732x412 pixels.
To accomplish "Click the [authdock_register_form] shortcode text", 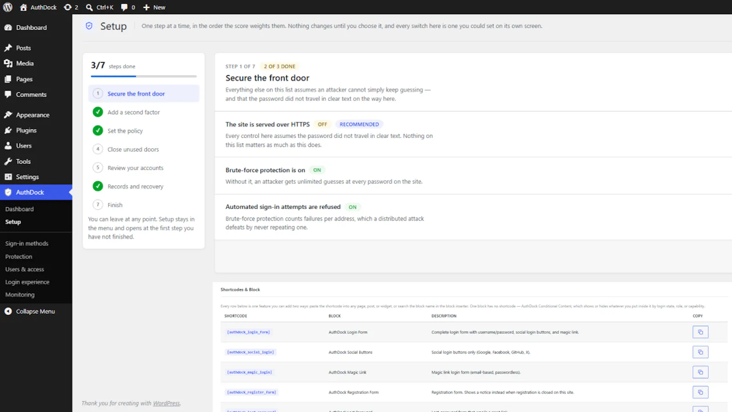I will click(x=252, y=392).
